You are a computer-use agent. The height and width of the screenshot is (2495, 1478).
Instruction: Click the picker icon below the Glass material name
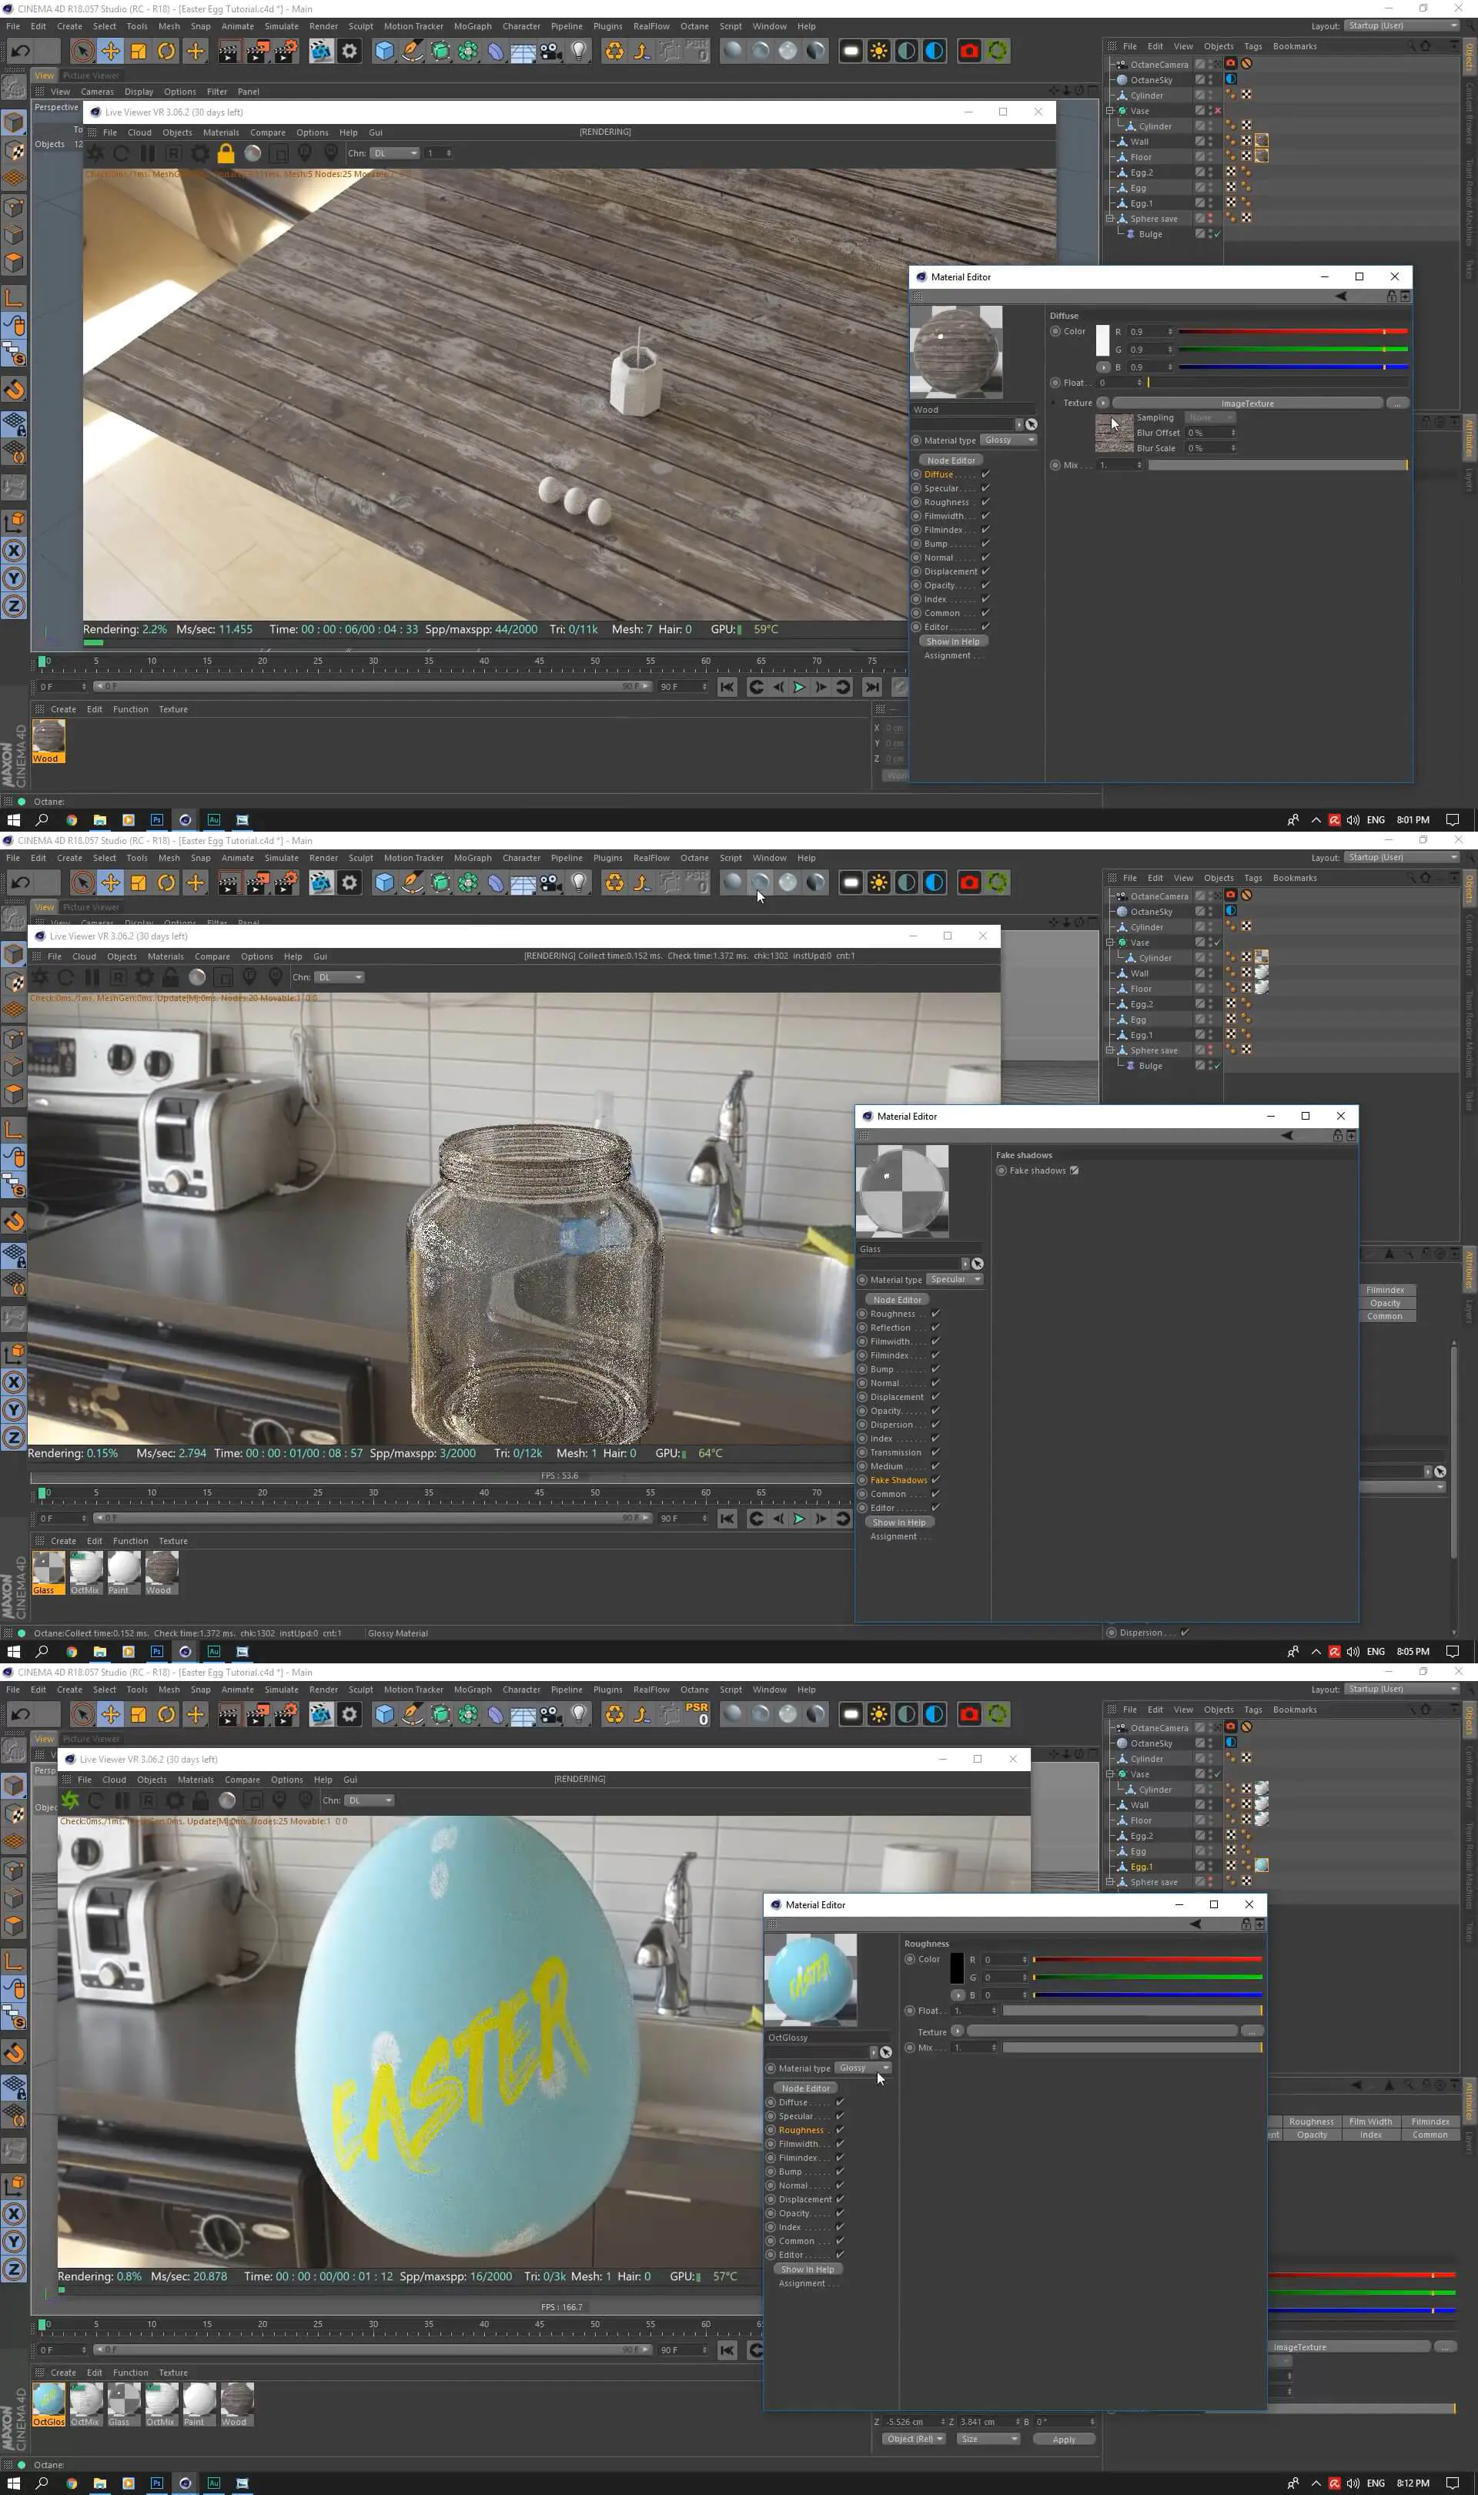tap(977, 1264)
